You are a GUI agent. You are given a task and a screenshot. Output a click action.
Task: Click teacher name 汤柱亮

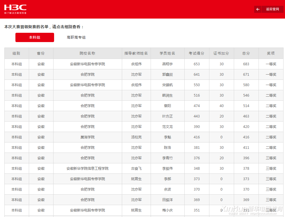coord(136,137)
